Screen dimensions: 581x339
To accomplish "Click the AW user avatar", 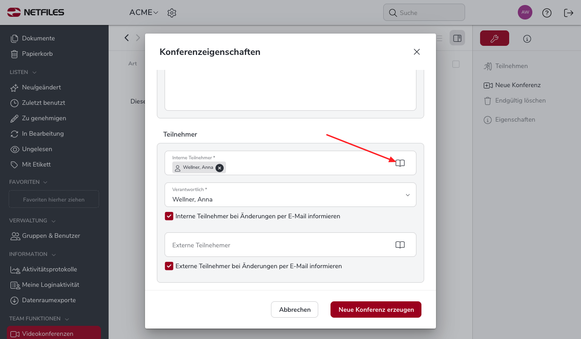I will 525,12.
